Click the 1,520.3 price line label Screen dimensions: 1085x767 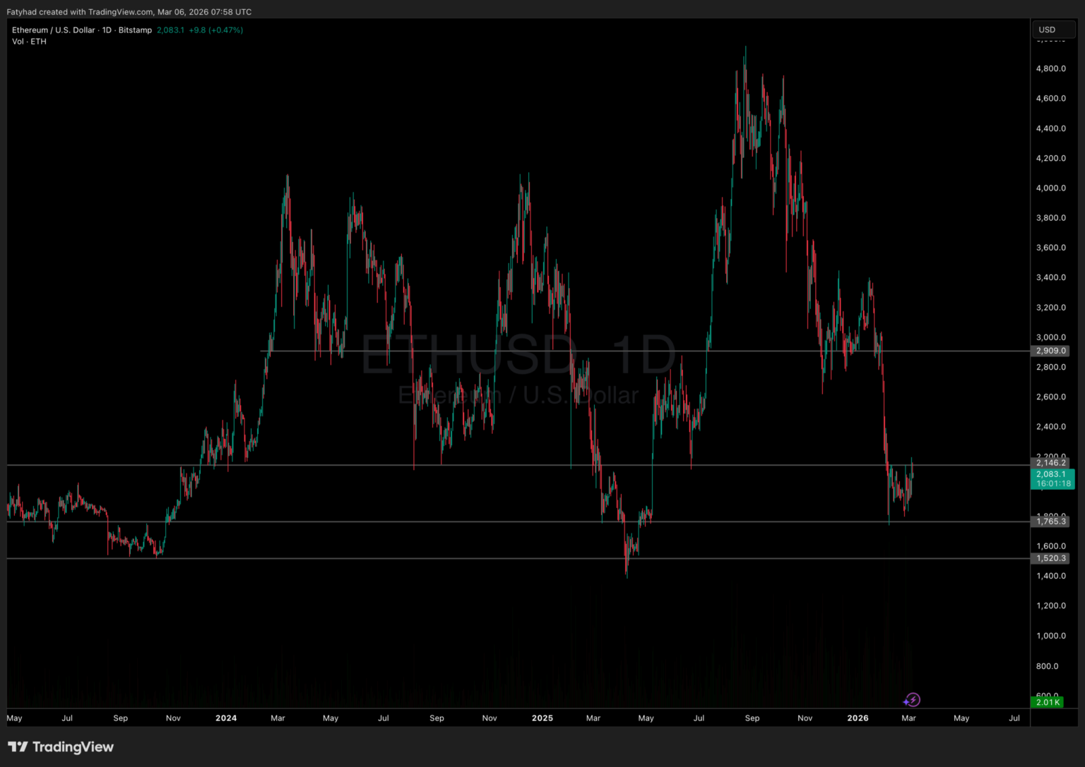pos(1050,557)
